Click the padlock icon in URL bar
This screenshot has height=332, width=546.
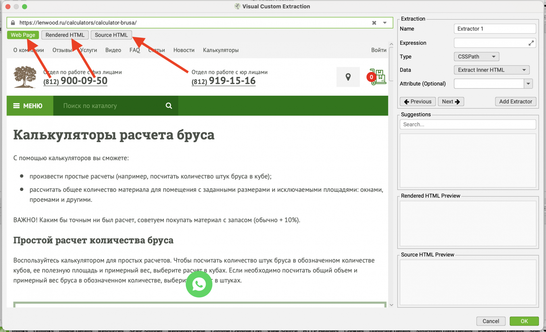pos(13,23)
